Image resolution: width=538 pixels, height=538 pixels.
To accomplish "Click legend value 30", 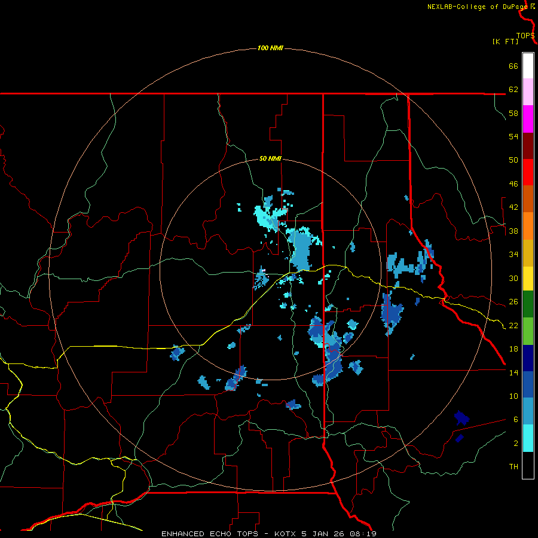I will 513,278.
